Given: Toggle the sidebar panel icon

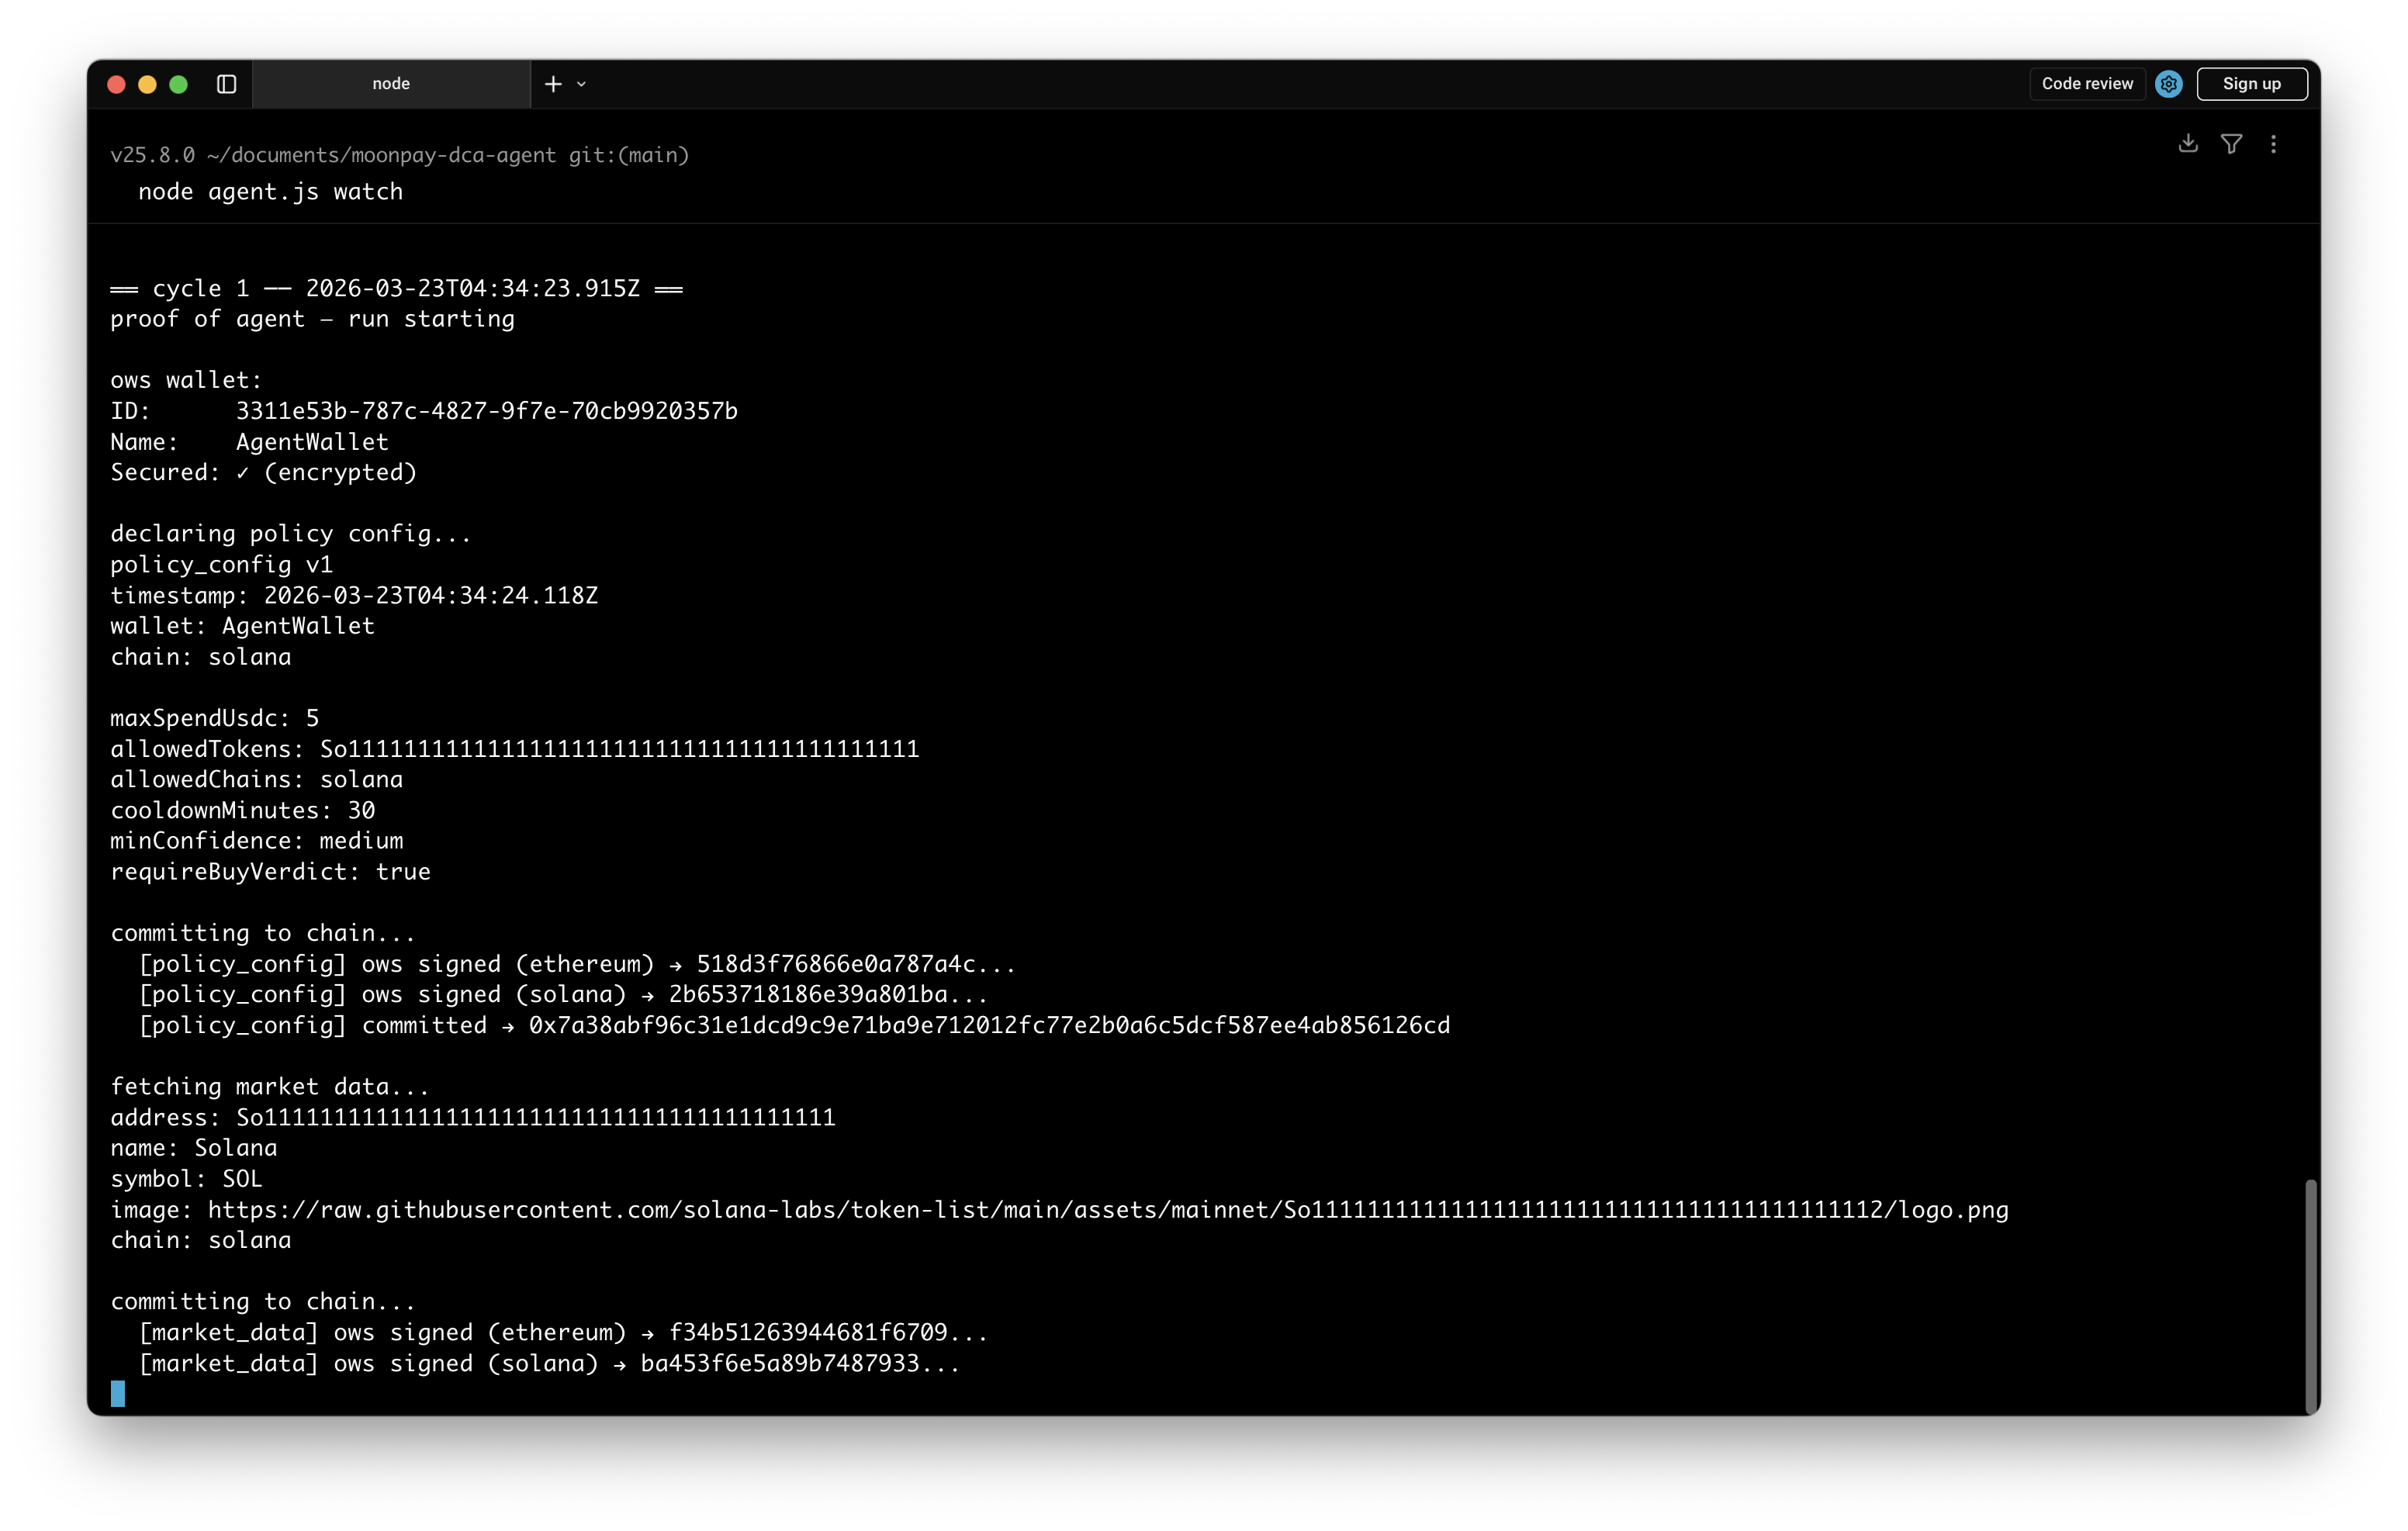Looking at the screenshot, I should (x=226, y=84).
